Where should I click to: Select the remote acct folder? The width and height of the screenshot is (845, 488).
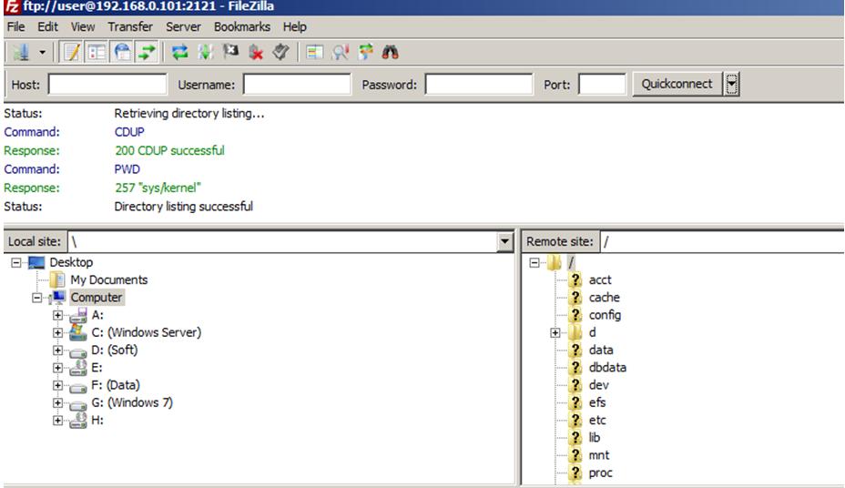[x=600, y=280]
